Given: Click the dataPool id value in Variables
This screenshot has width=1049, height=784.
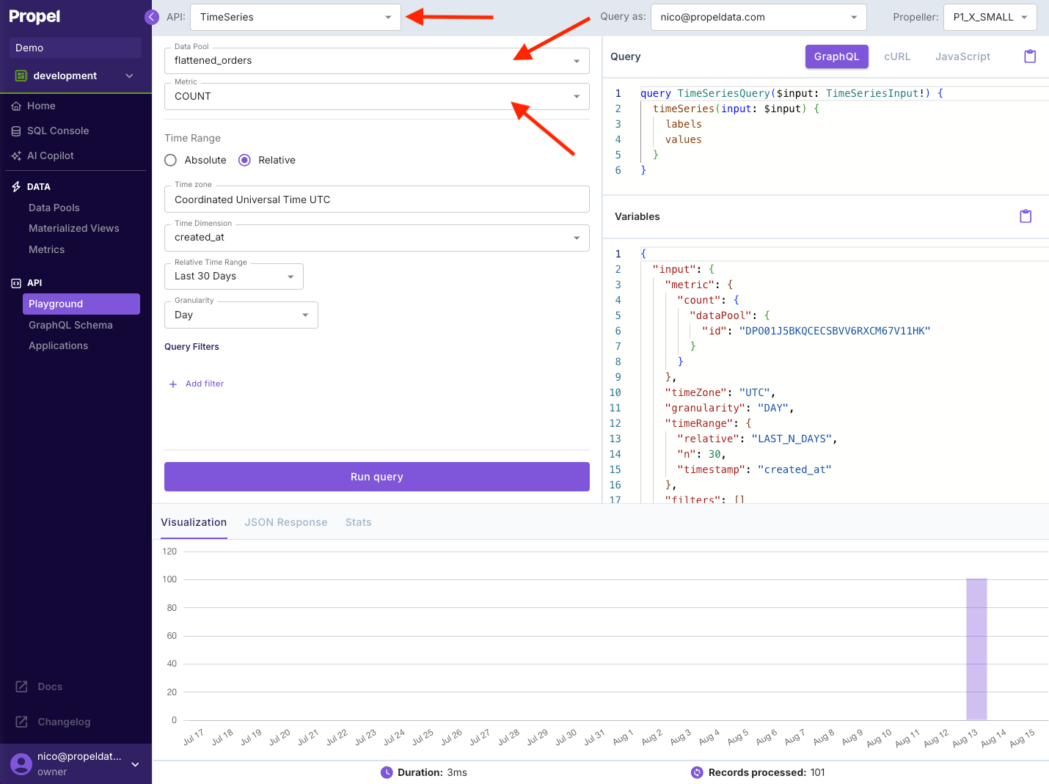Looking at the screenshot, I should click(835, 331).
